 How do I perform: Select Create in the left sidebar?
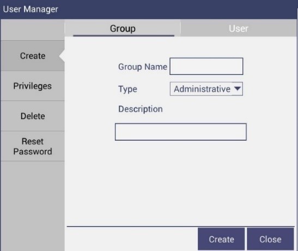pos(33,56)
